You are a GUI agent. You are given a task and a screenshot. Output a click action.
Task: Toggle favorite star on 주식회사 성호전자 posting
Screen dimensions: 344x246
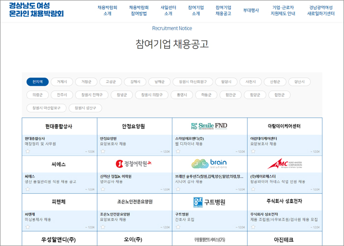(253, 227)
